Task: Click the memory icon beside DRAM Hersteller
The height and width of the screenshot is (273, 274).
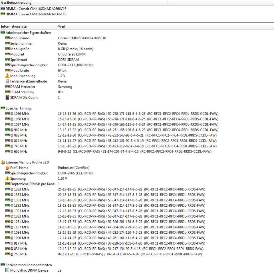Action: [7, 87]
